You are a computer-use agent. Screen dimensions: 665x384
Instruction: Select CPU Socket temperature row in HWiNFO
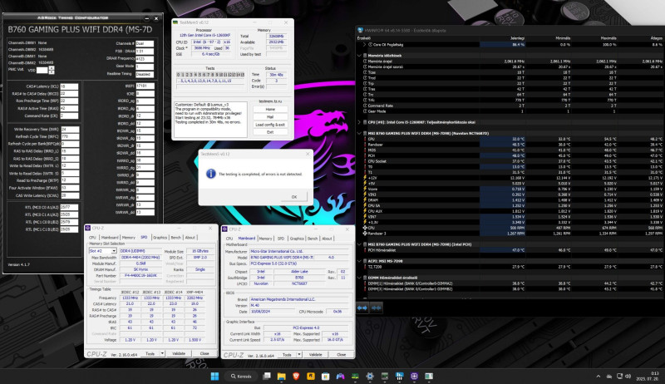510,161
